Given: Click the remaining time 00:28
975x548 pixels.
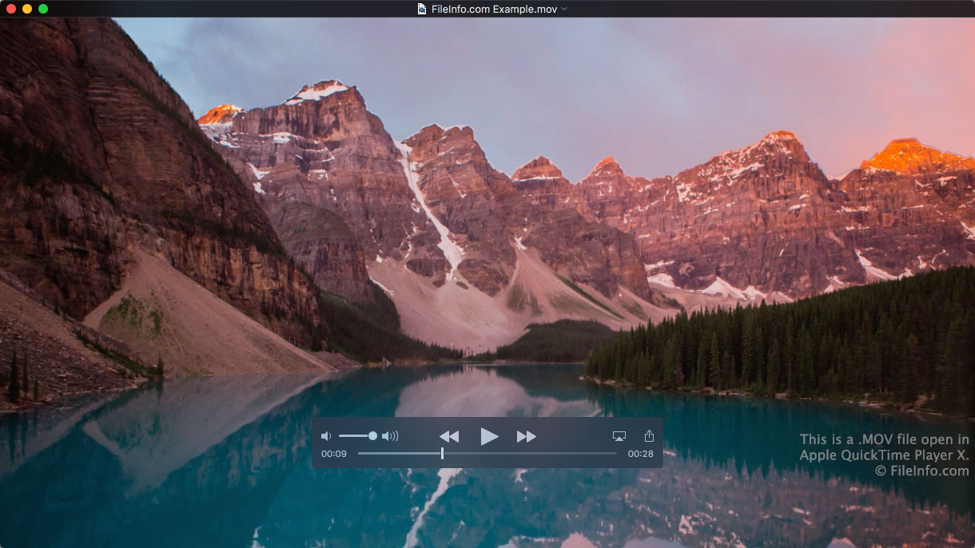Looking at the screenshot, I should pos(640,454).
